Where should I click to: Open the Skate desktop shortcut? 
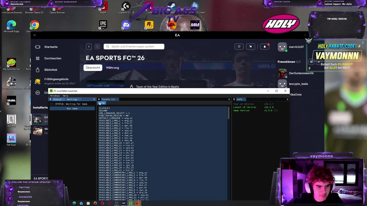(x=11, y=102)
